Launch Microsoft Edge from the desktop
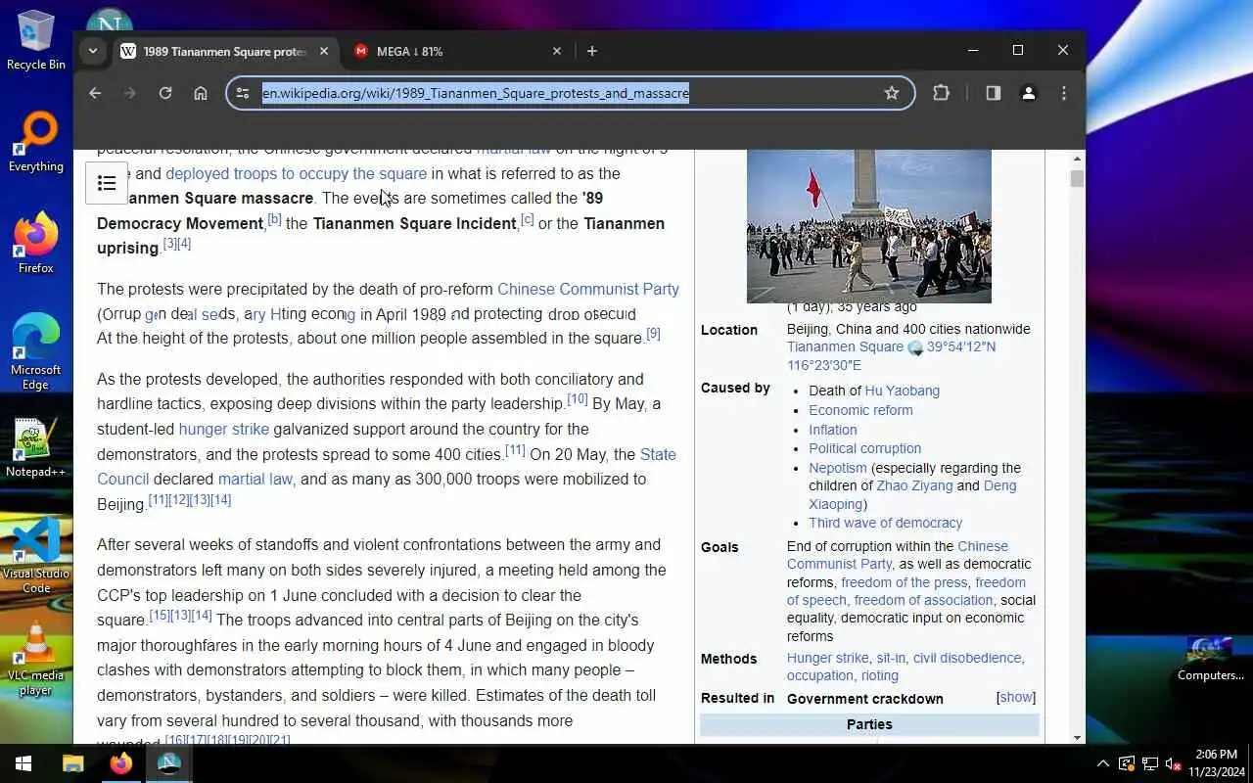This screenshot has width=1253, height=783. click(36, 352)
